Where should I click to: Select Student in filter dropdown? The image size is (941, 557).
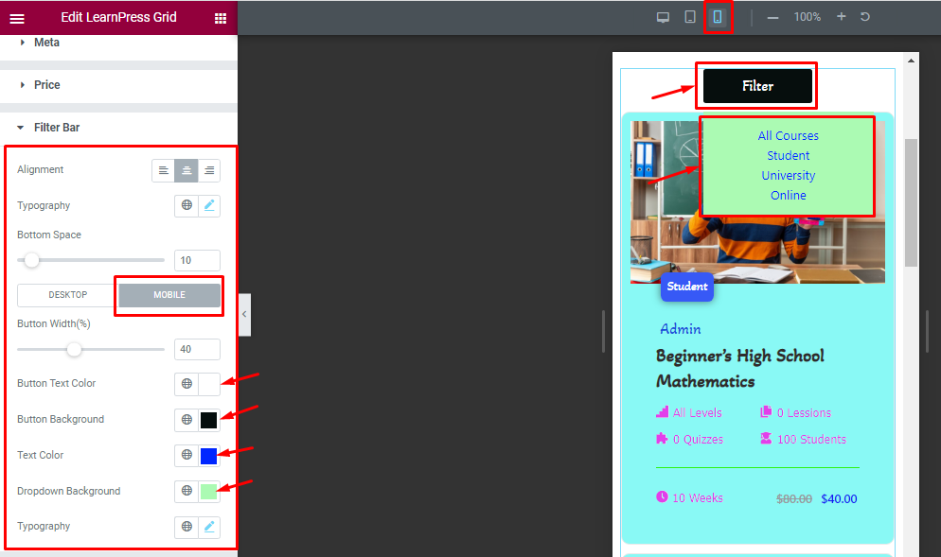coord(788,156)
